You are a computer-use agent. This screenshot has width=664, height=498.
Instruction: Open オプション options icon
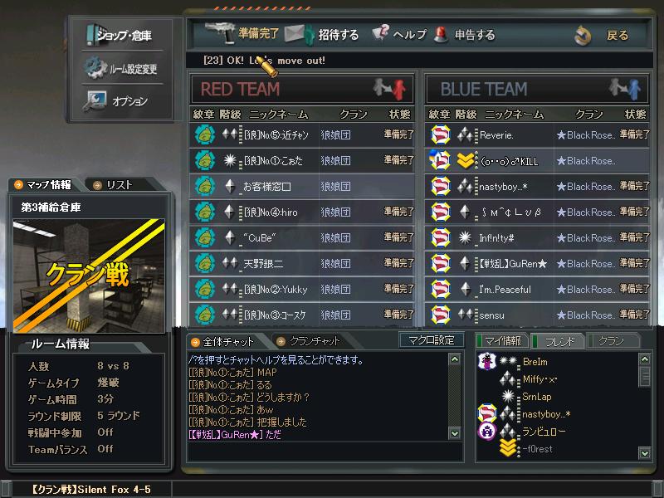95,100
